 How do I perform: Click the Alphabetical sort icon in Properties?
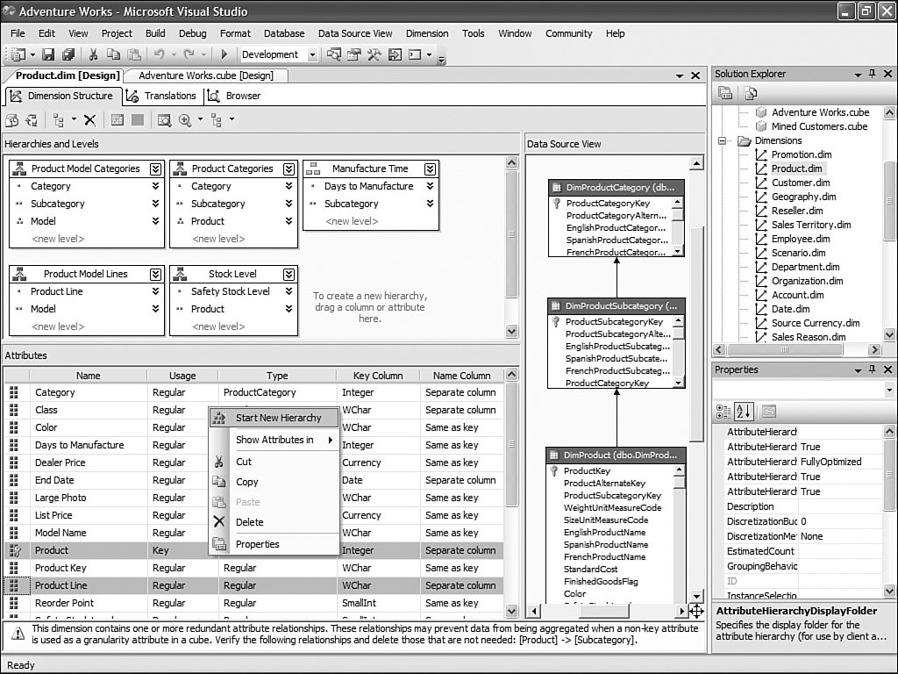pyautogui.click(x=744, y=411)
